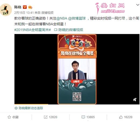
Task: Like the post with the thumbs-up icon
Action: point(121,117)
